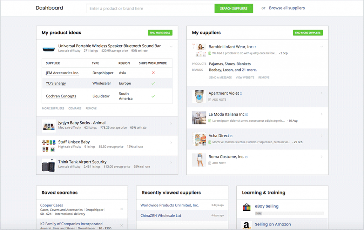Screen dimensions: 364x230
Task: Click the note icon under Acha Direct
Action: (x=210, y=142)
